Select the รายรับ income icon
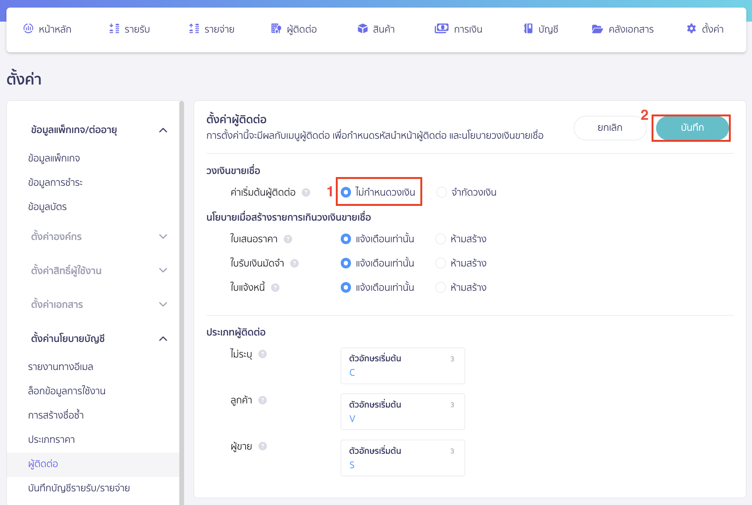The image size is (752, 505). [113, 29]
